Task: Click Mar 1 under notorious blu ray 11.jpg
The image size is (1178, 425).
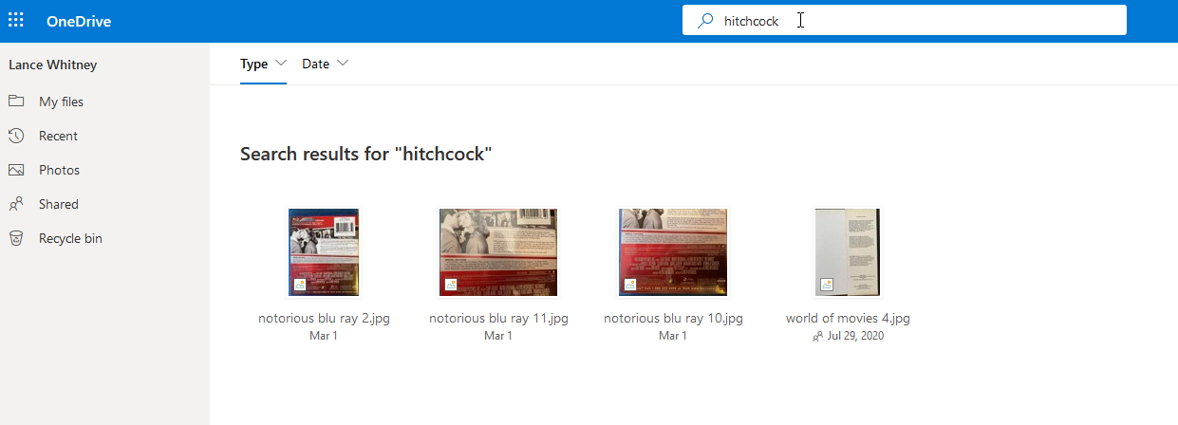Action: [498, 337]
